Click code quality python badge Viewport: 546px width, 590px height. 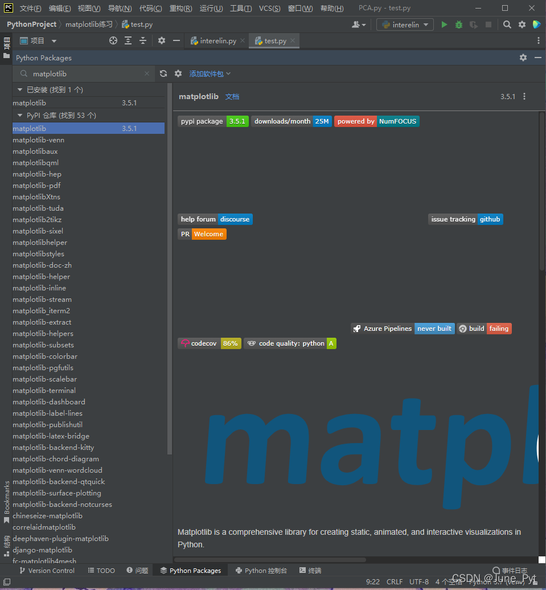pyautogui.click(x=290, y=343)
